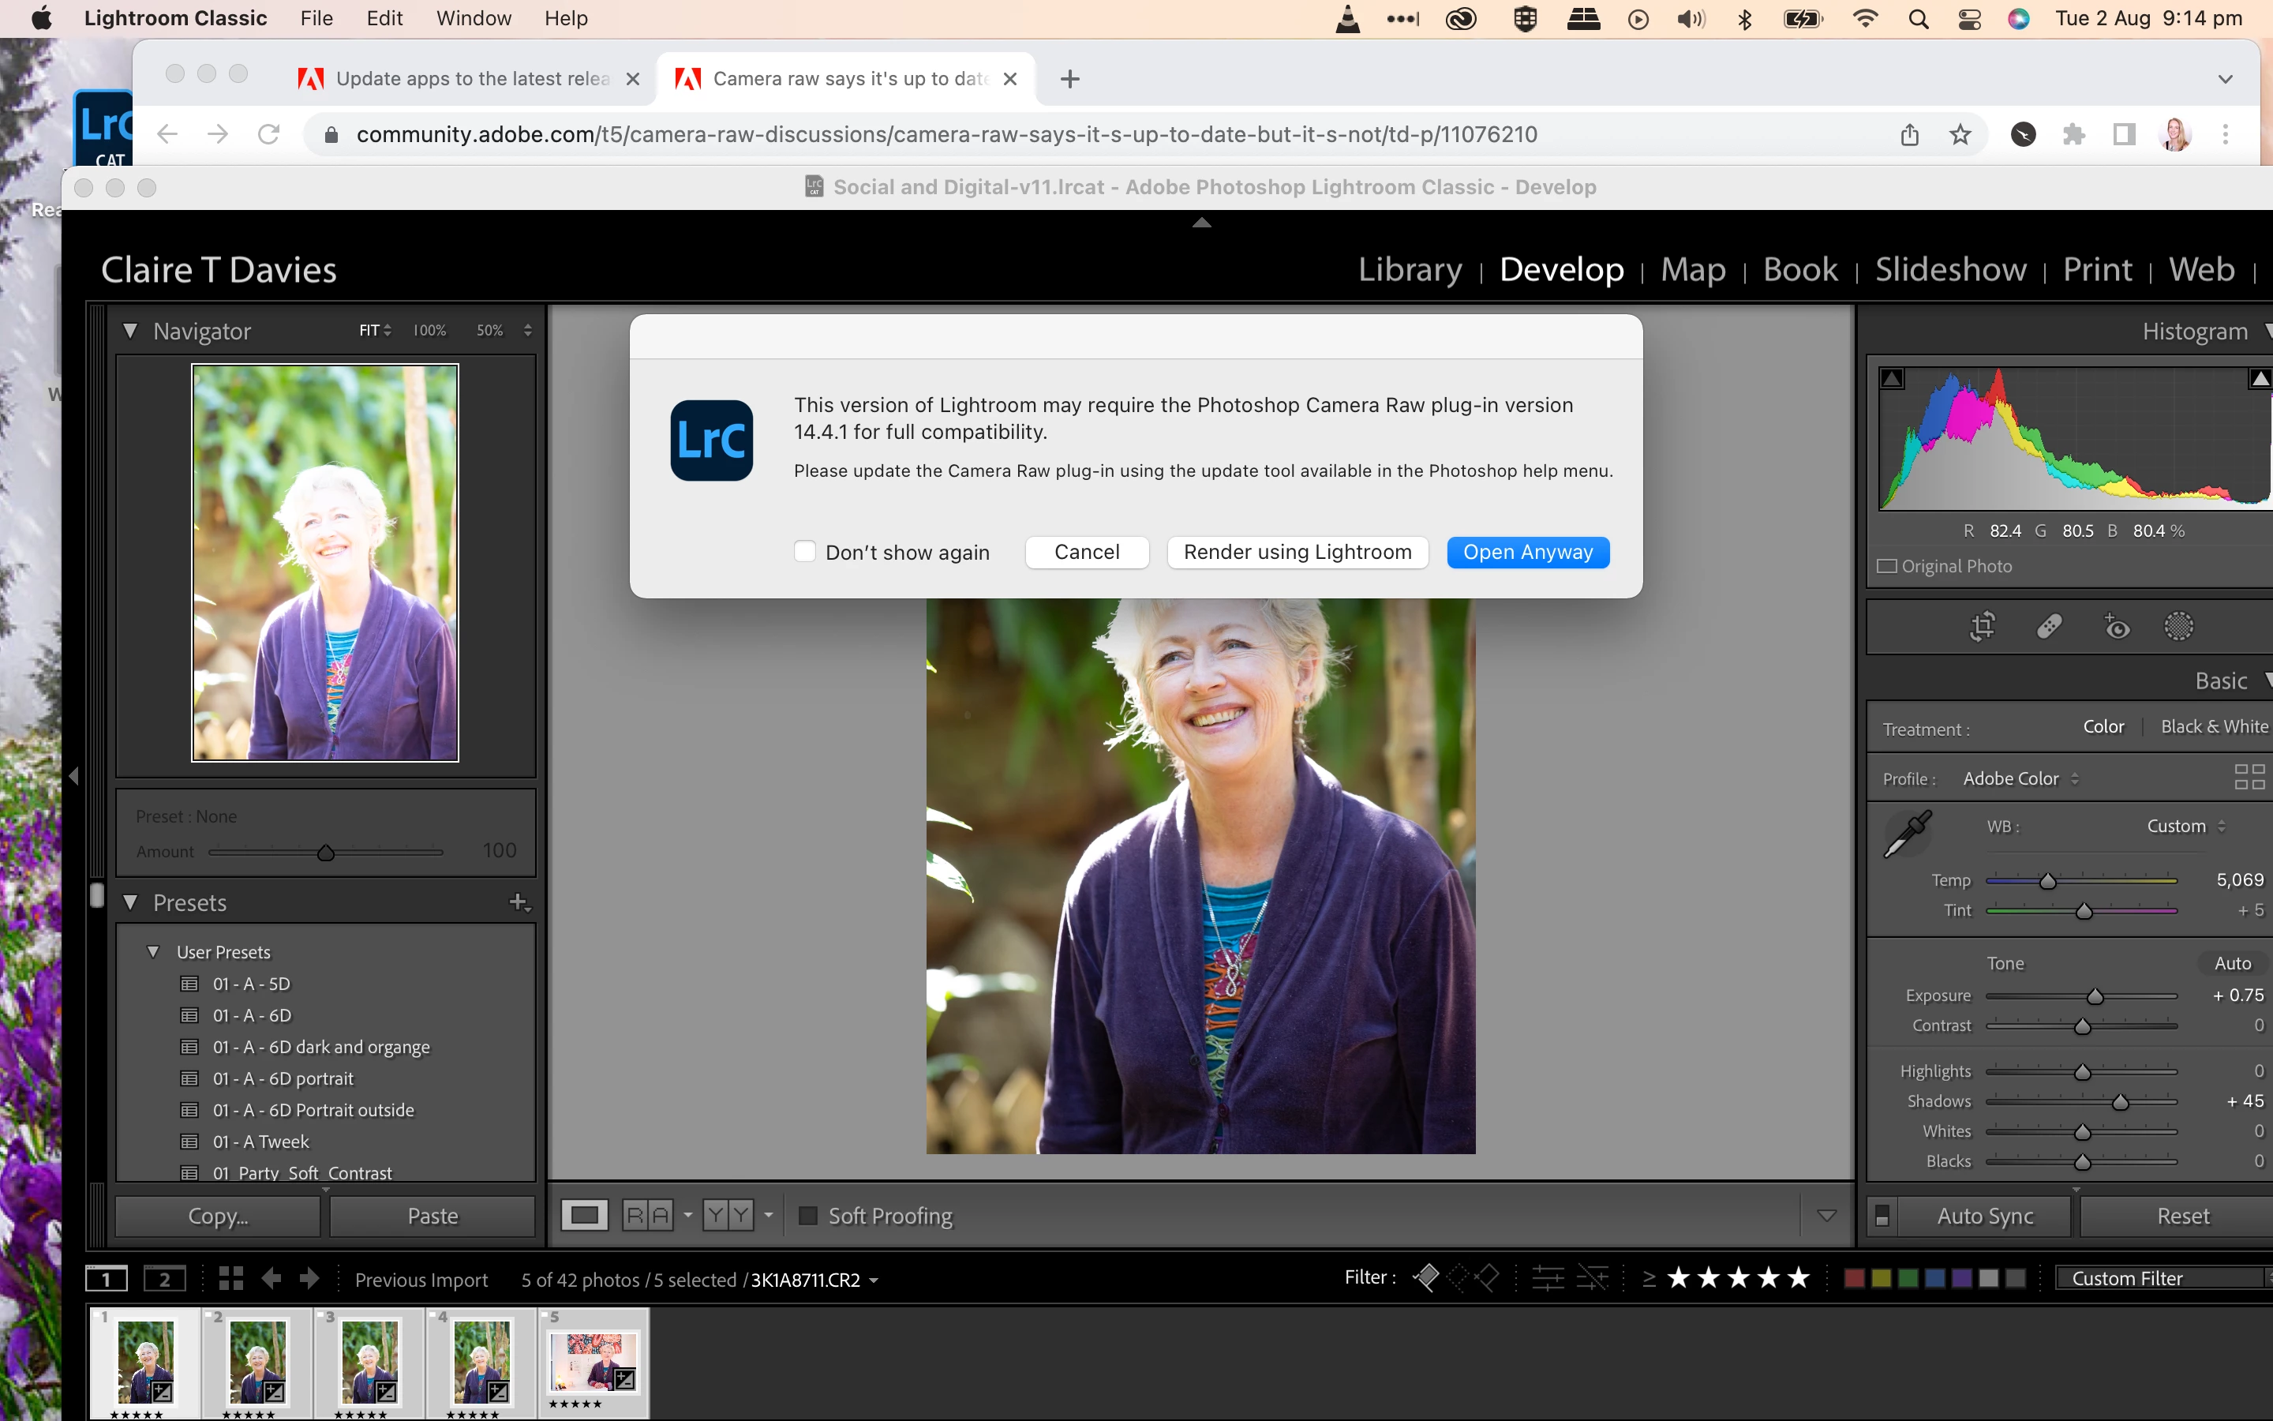The image size is (2273, 1421).
Task: Switch to Before/After Y|Y view
Action: pyautogui.click(x=728, y=1215)
